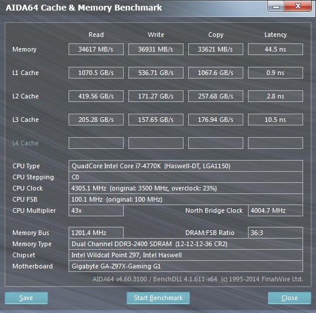The width and height of the screenshot is (316, 313).
Task: Click North Bridge Clock 4004.7 MHz value
Action: click(x=276, y=210)
